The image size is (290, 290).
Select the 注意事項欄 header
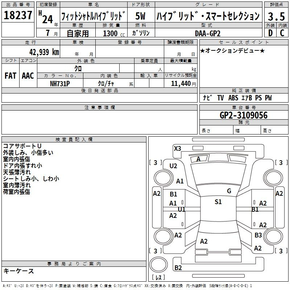point(99,107)
